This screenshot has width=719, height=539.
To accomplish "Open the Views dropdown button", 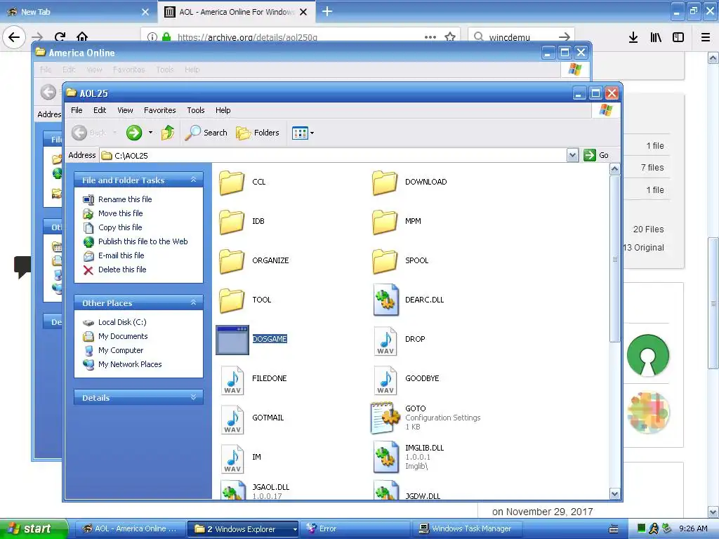I will 303,133.
